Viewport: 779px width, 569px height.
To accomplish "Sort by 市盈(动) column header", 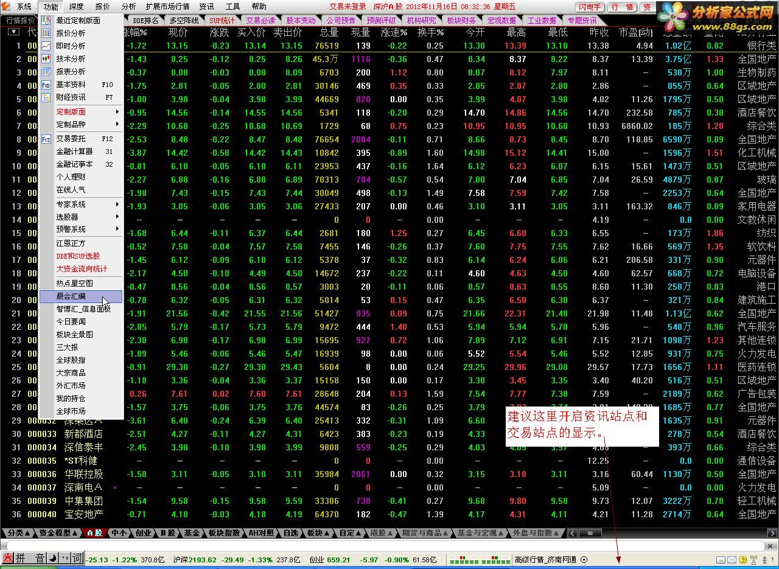I will coord(635,32).
